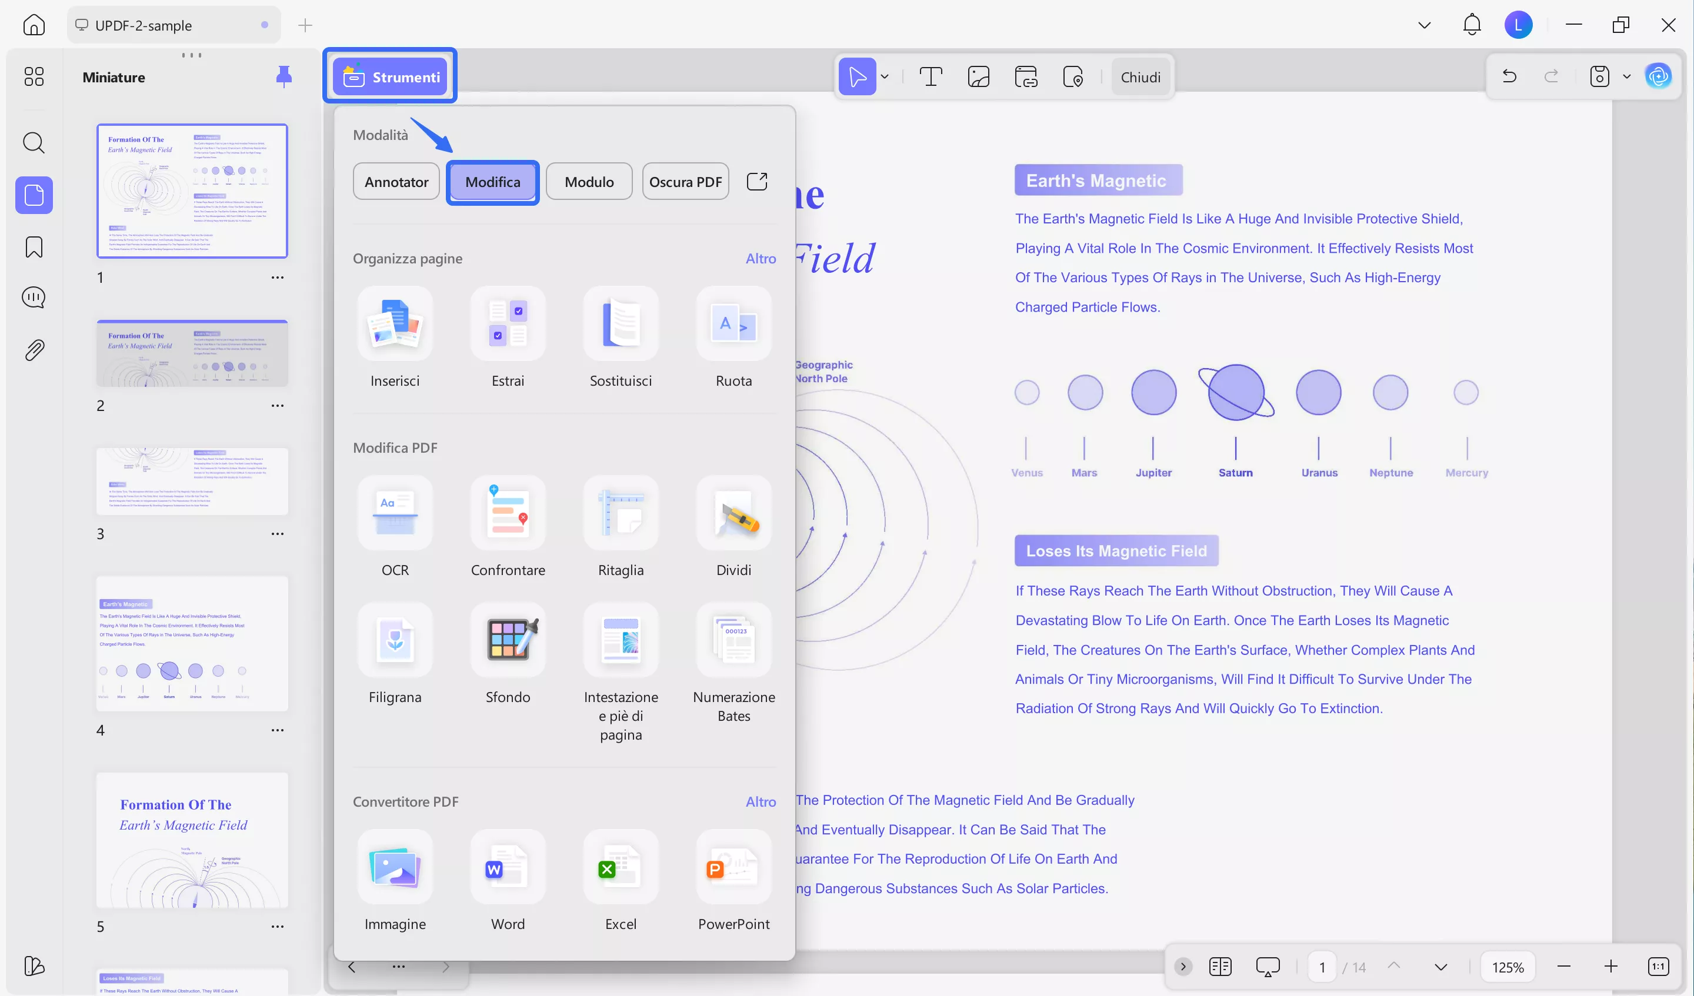Select page 4 thumbnail
This screenshot has width=1694, height=996.
(192, 643)
